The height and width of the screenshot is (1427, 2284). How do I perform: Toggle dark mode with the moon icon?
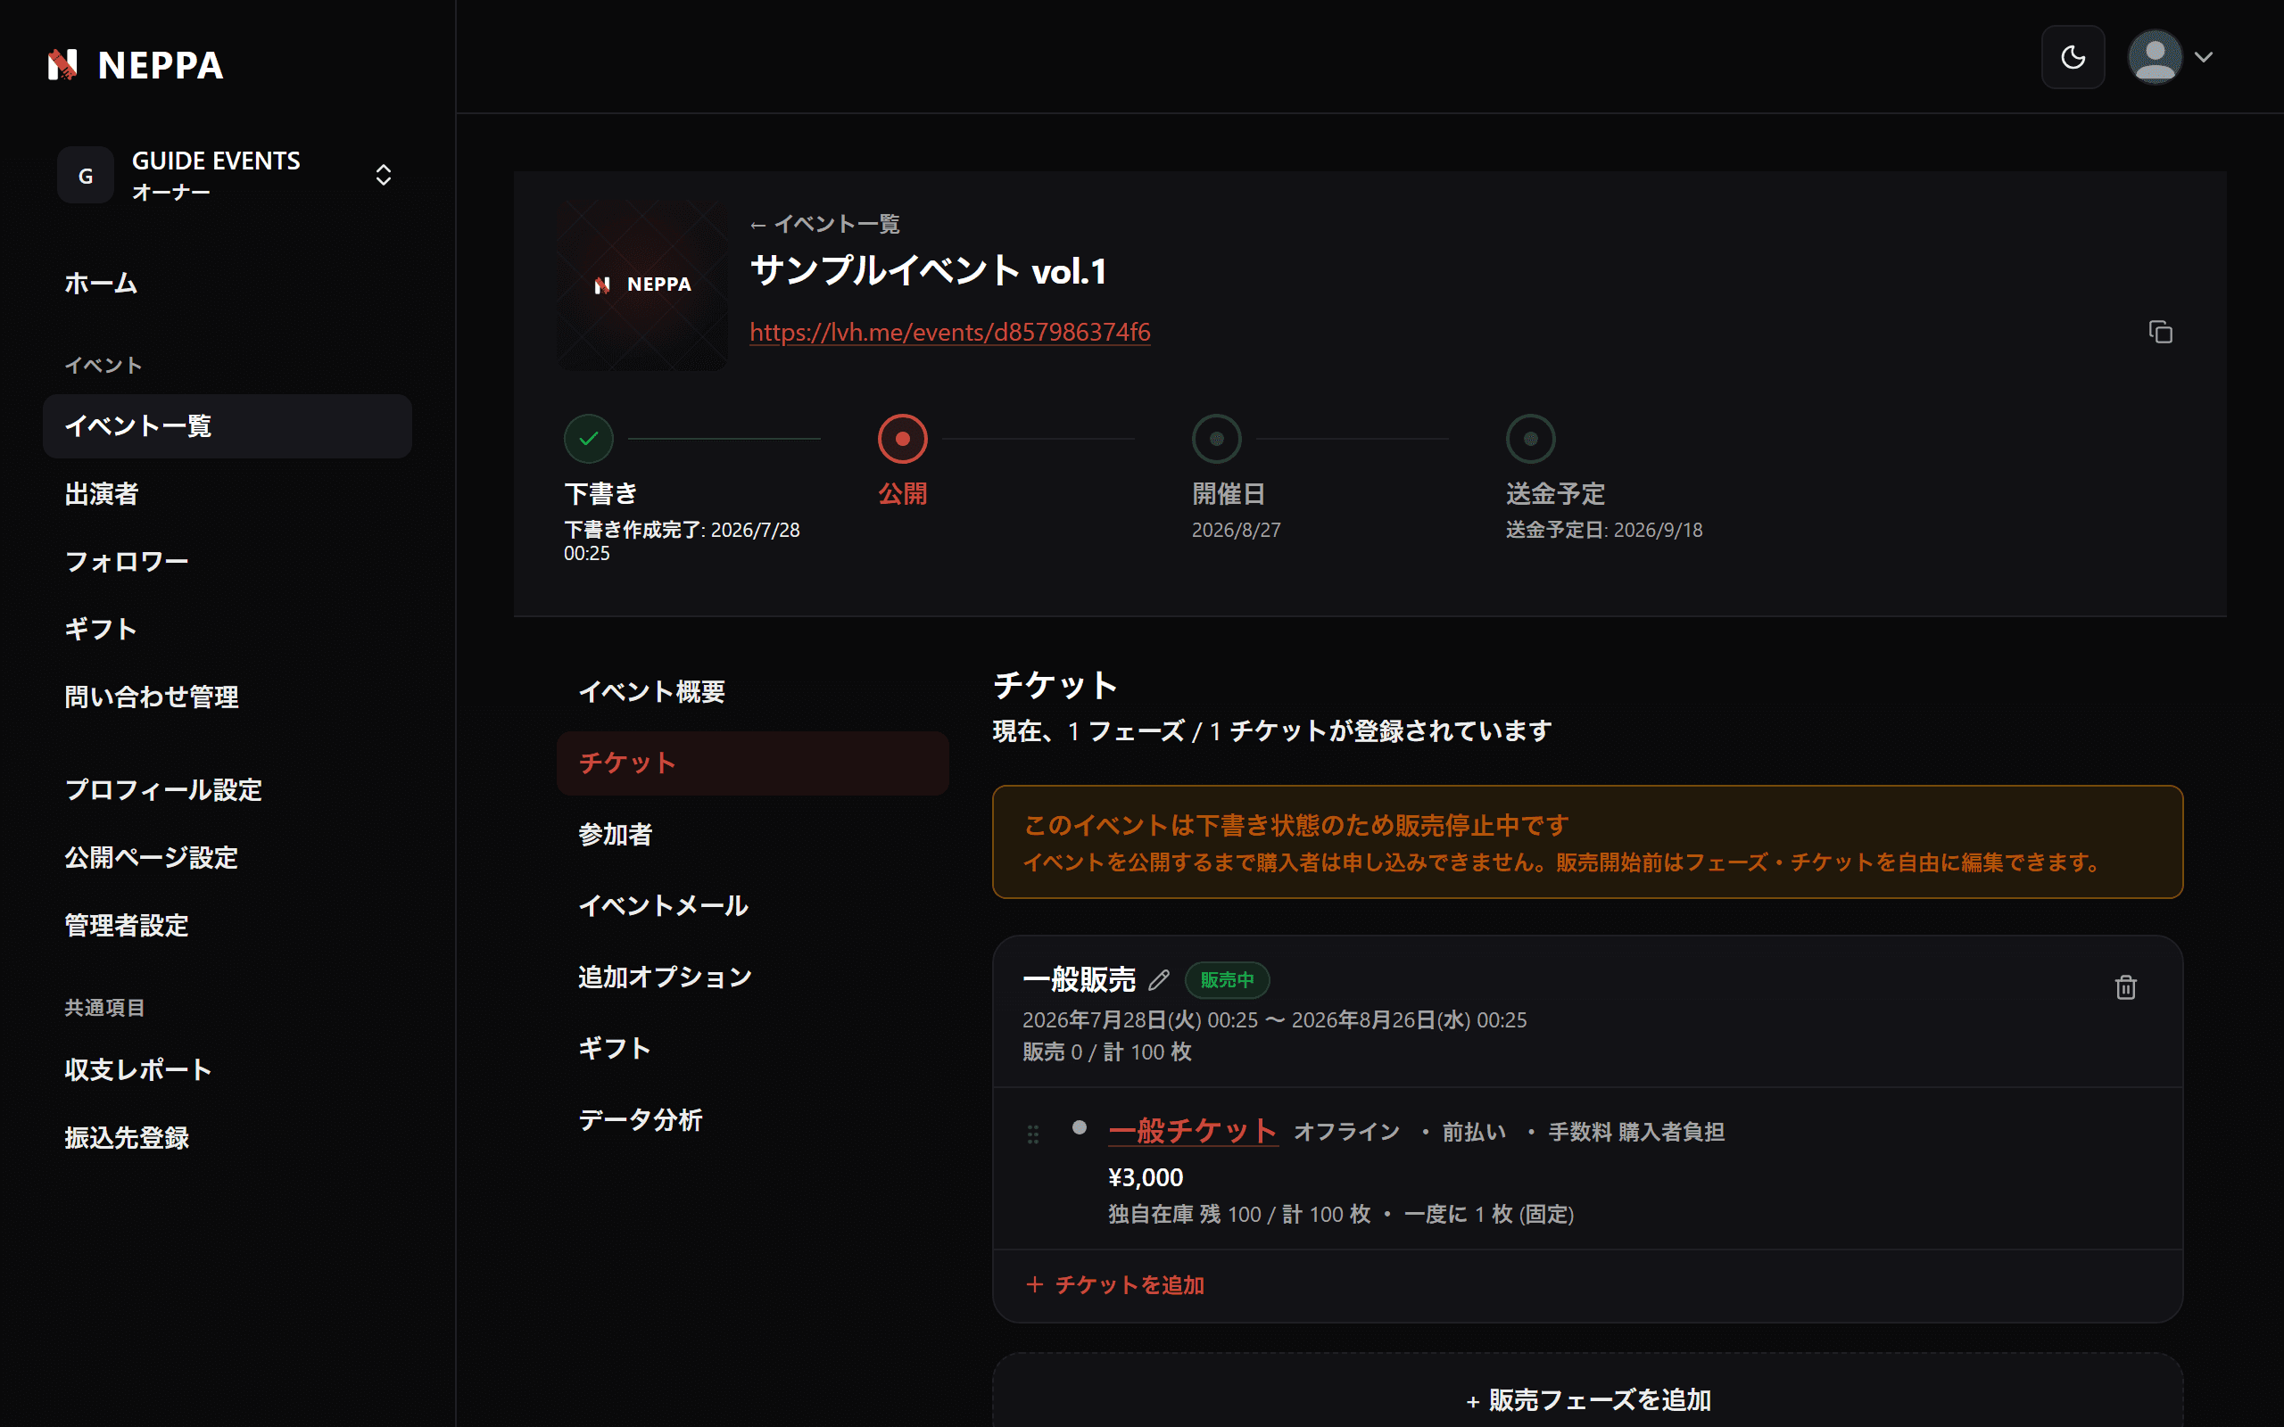[x=2073, y=56]
